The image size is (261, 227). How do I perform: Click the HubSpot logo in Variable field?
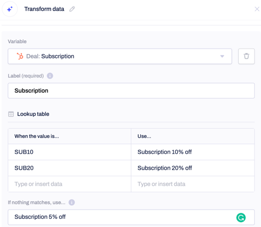click(x=20, y=56)
